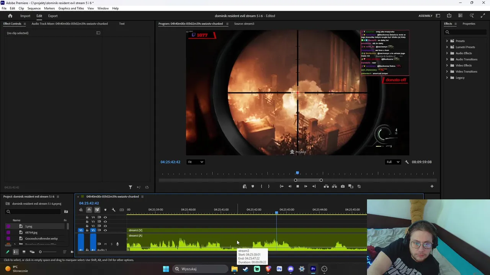Switch to the Source: stream3 tab

pyautogui.click(x=244, y=24)
